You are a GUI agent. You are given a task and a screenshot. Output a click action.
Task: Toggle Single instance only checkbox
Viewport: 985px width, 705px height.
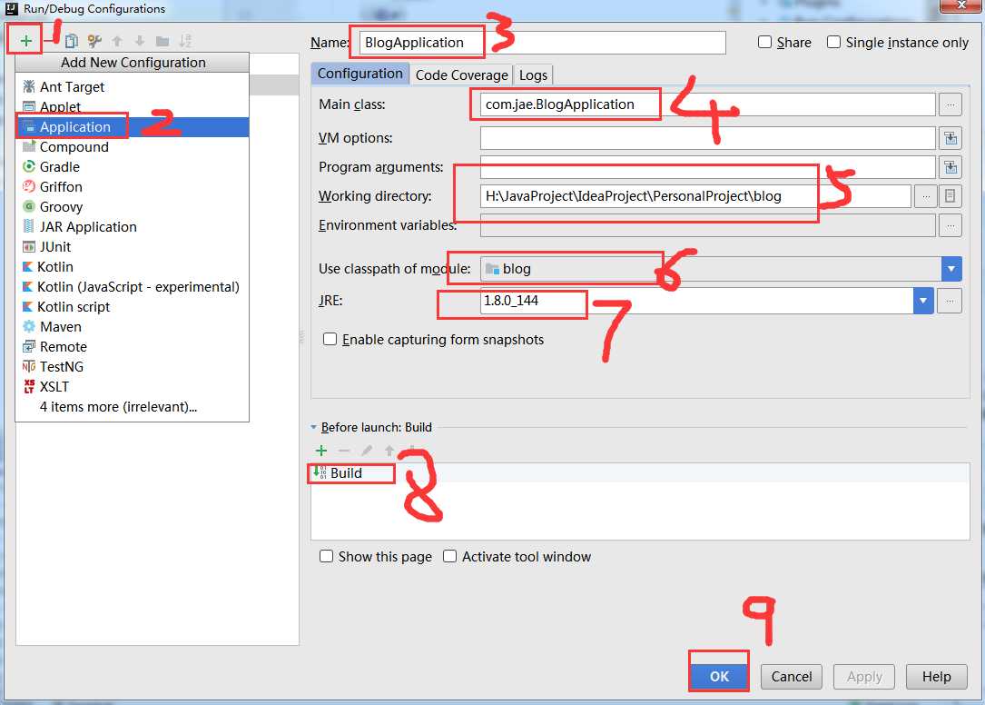[x=833, y=42]
